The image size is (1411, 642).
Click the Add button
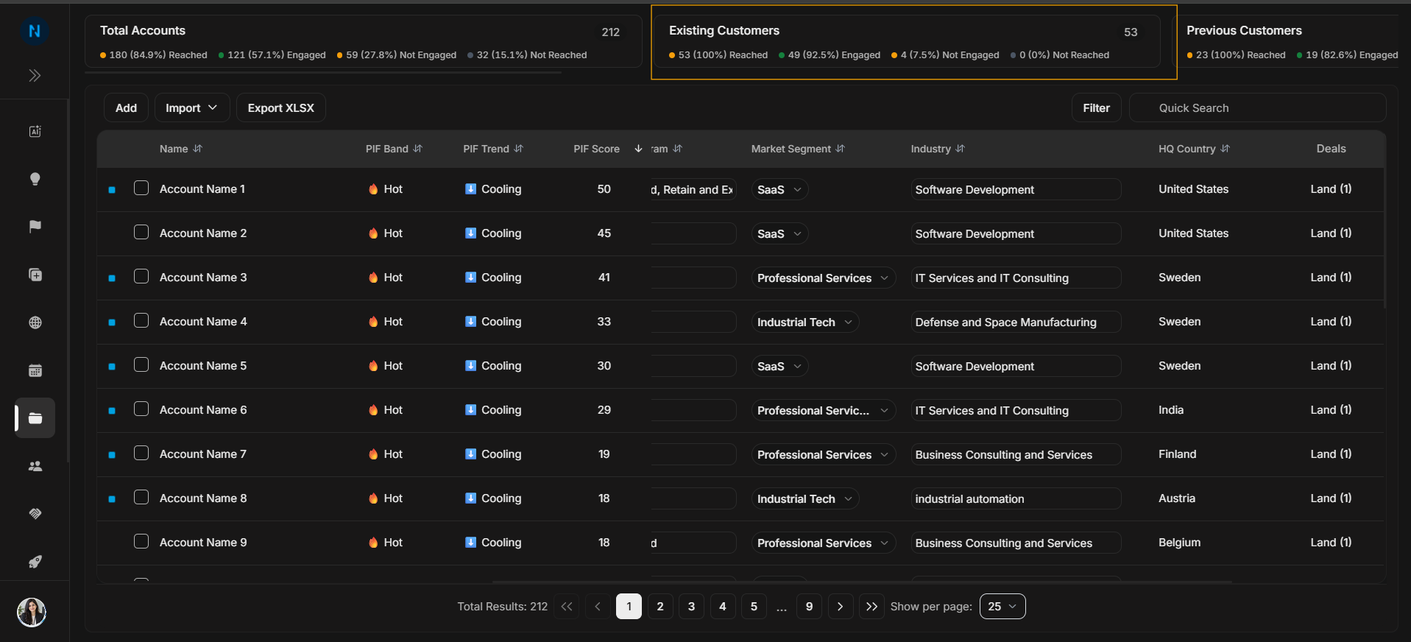(126, 107)
